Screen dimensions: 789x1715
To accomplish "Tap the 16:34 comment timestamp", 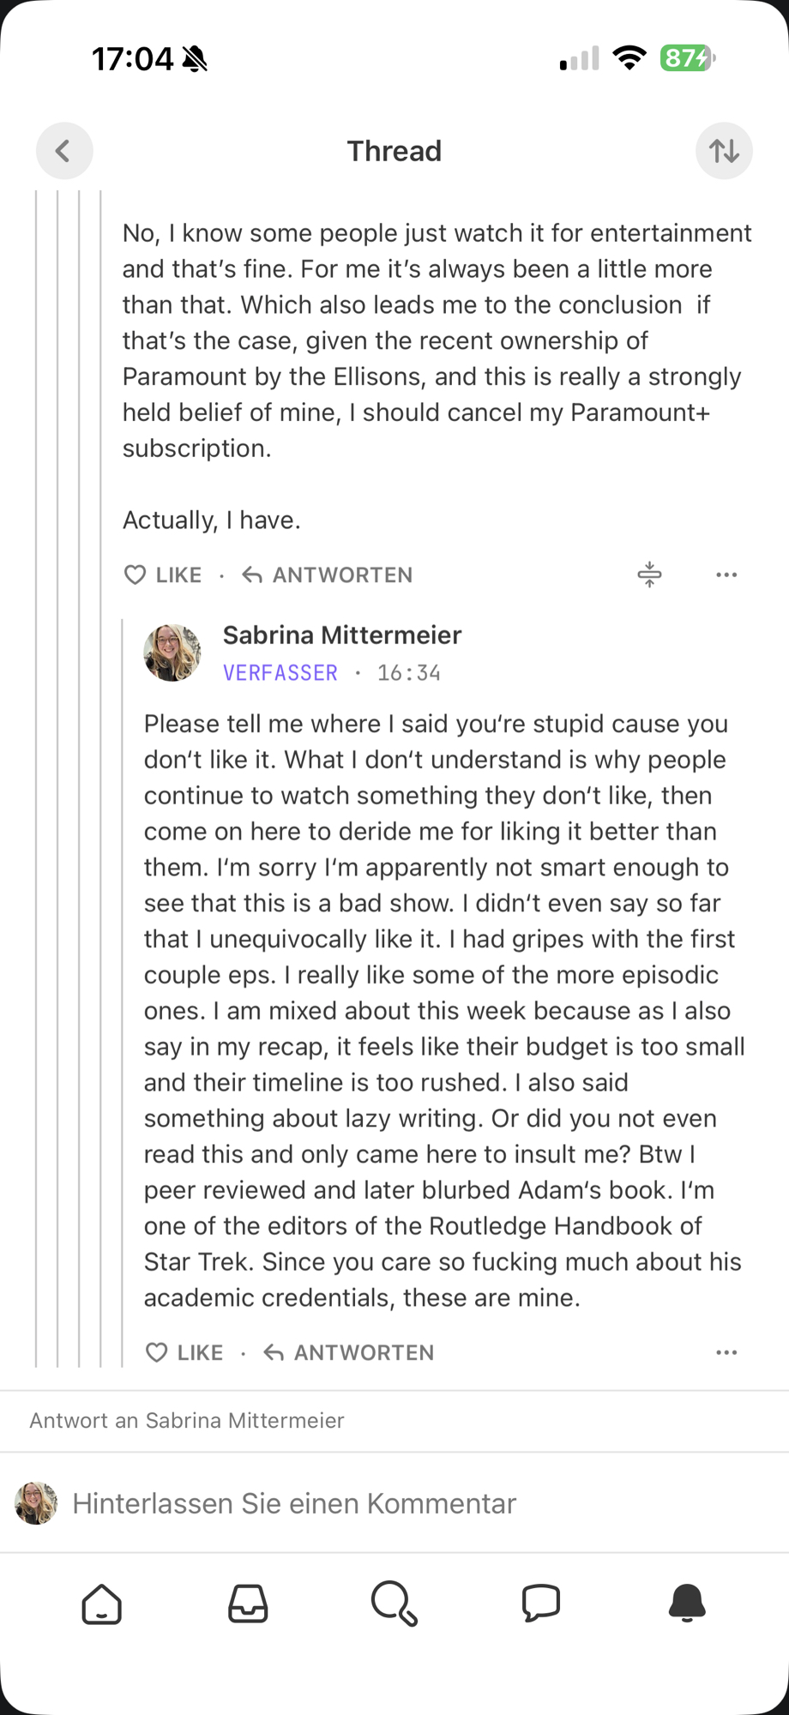I will [409, 673].
